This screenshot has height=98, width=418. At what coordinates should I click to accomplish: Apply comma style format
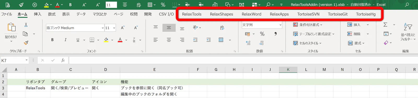click(276, 34)
